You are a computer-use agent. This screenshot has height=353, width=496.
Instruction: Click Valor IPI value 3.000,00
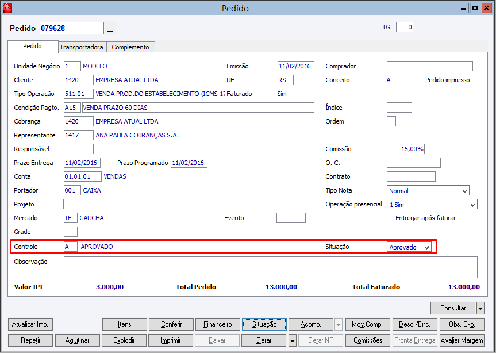click(110, 287)
